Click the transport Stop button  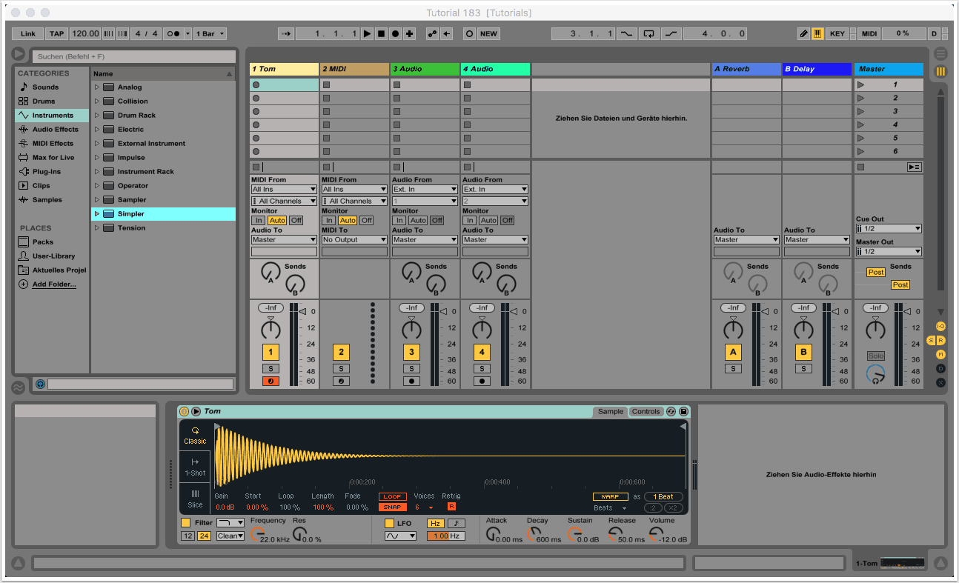(381, 34)
